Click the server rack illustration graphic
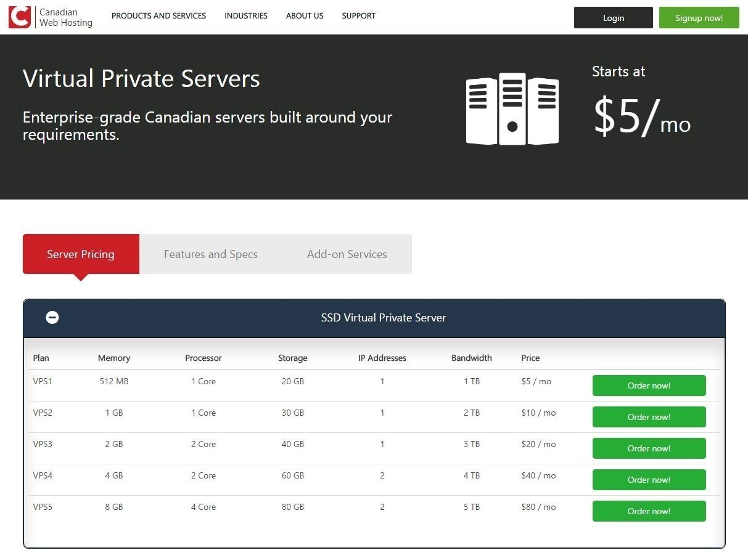Image resolution: width=748 pixels, height=553 pixels. point(512,109)
